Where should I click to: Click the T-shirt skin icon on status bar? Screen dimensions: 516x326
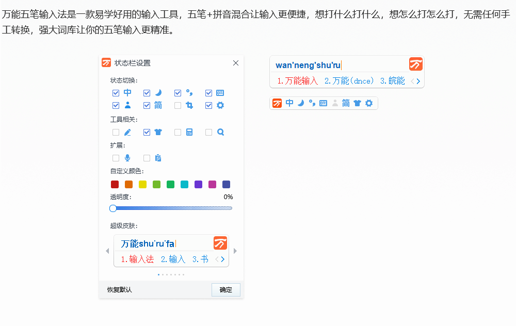click(358, 103)
